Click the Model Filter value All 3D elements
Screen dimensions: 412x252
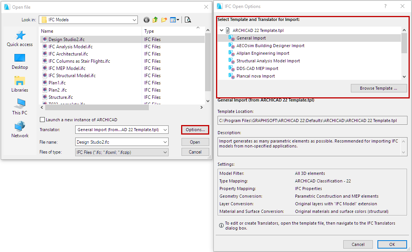310,173
